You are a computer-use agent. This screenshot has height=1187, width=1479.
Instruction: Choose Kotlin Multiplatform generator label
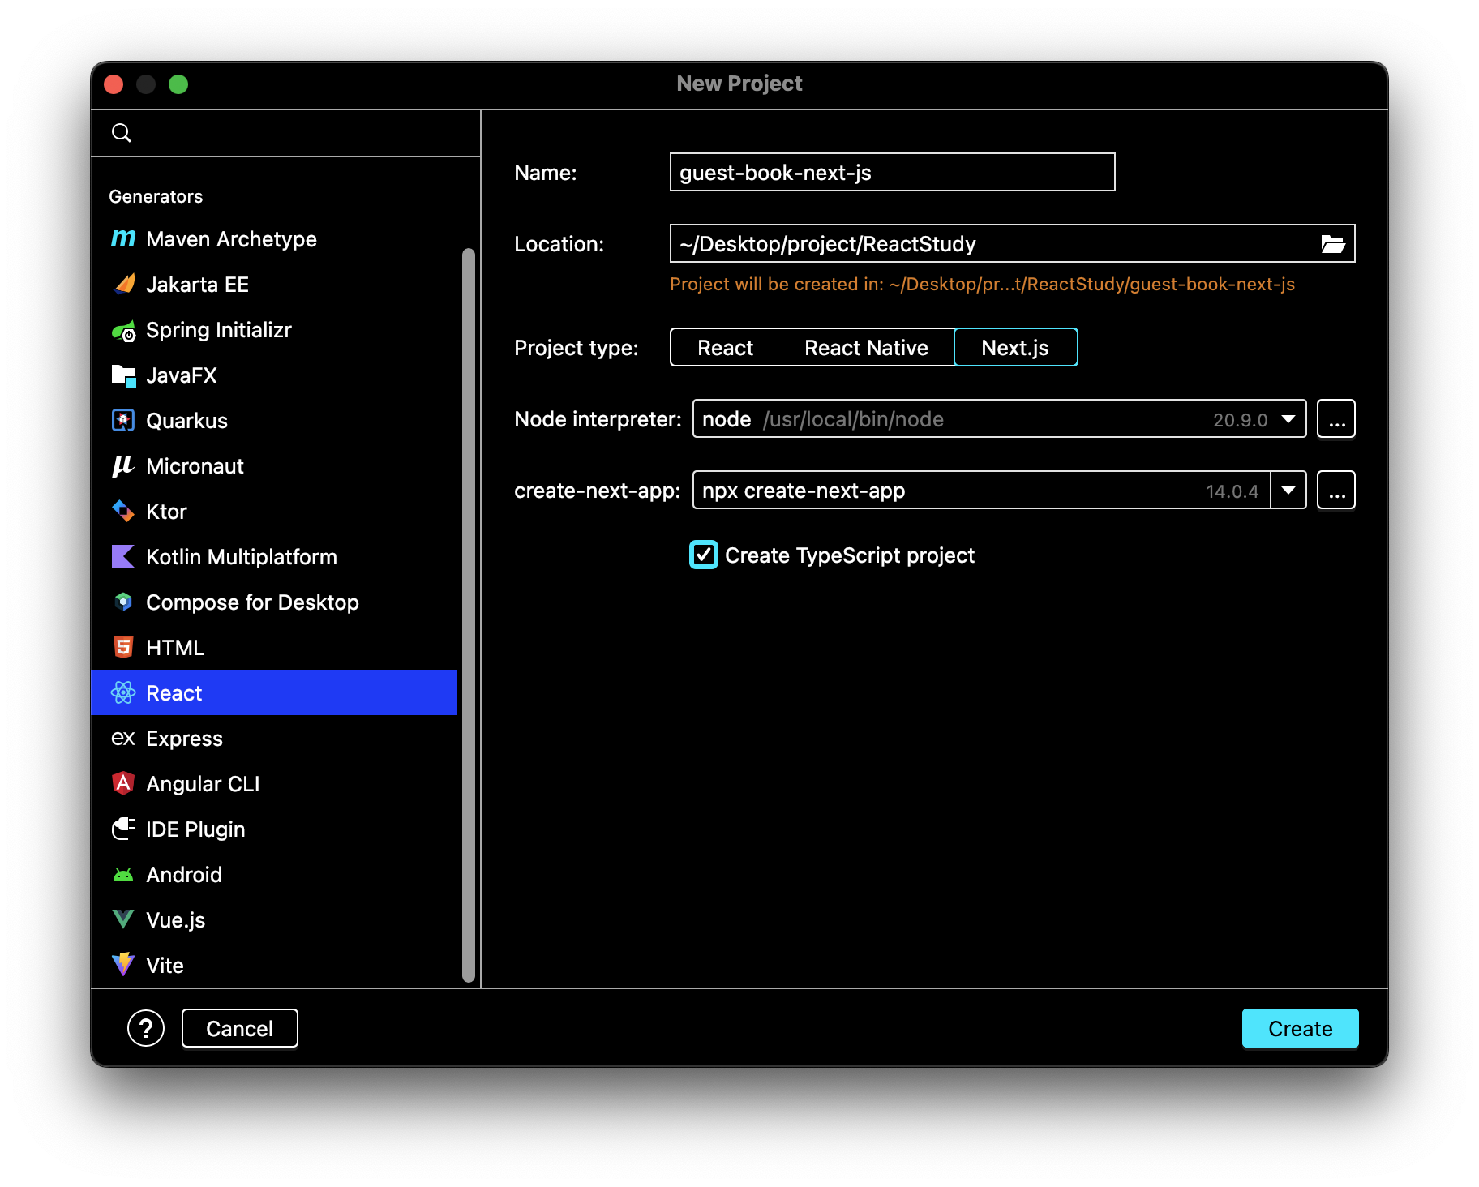[x=242, y=557]
